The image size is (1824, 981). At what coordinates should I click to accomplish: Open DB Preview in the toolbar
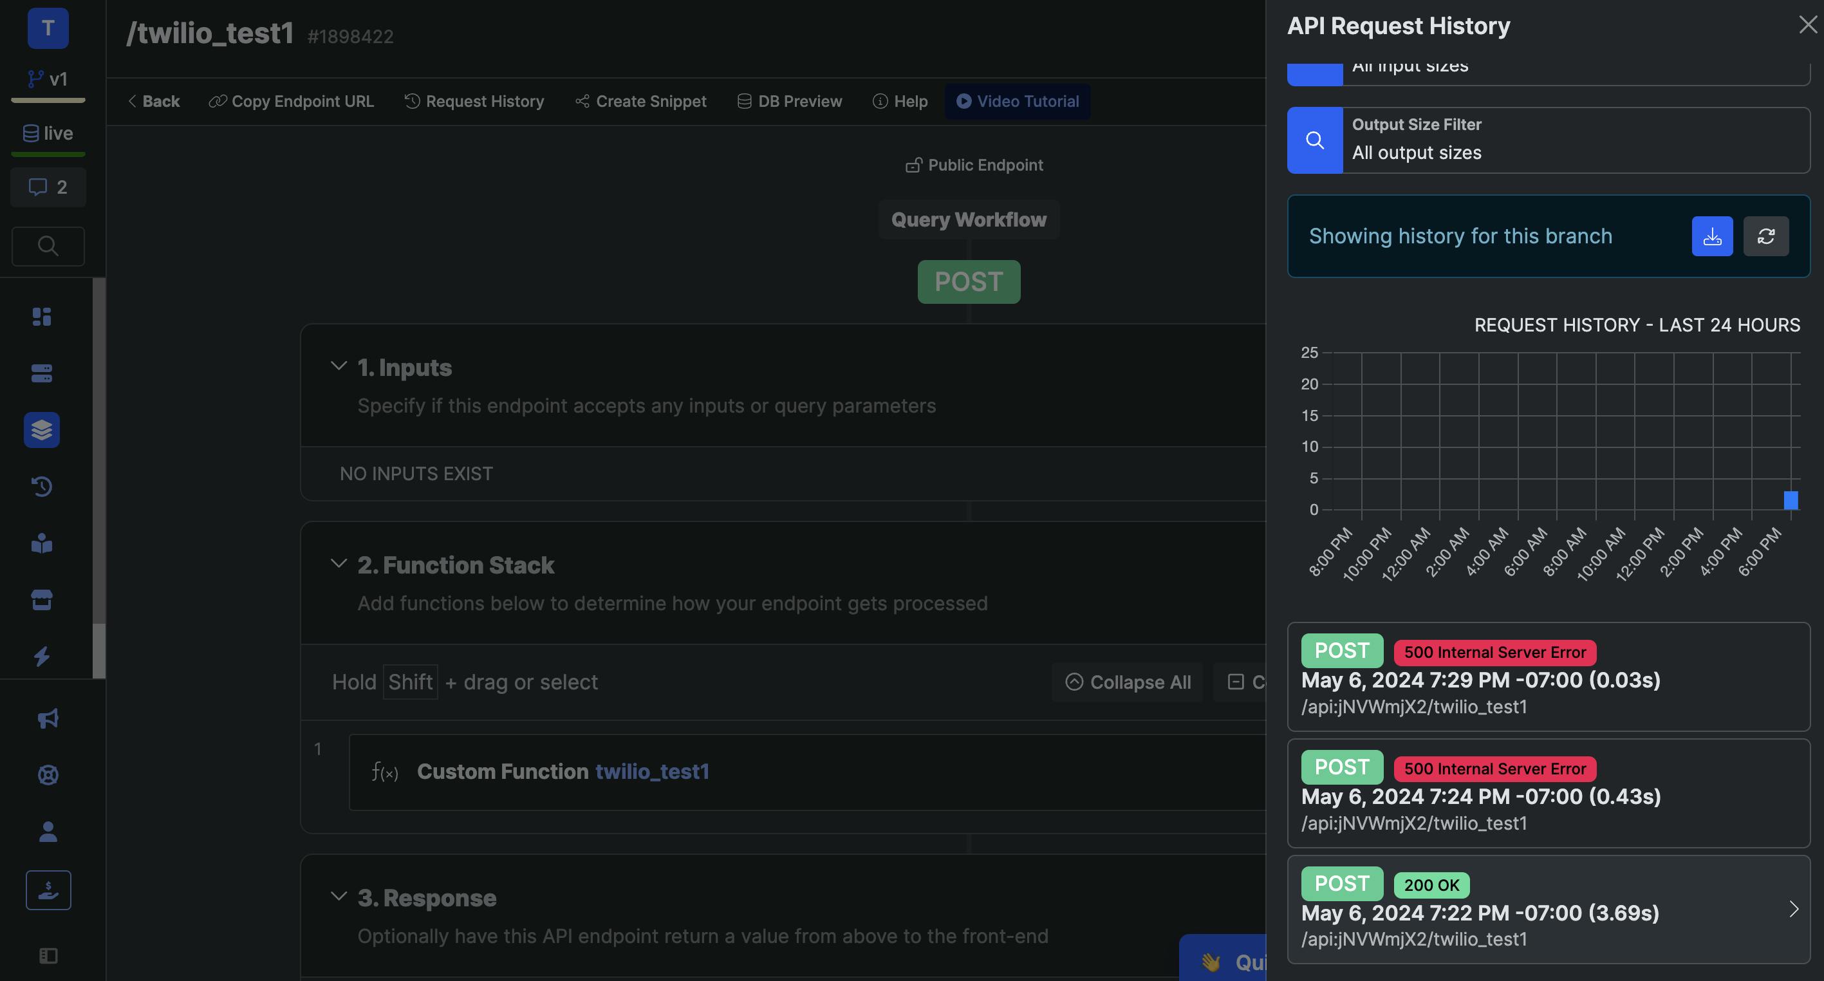[790, 101]
